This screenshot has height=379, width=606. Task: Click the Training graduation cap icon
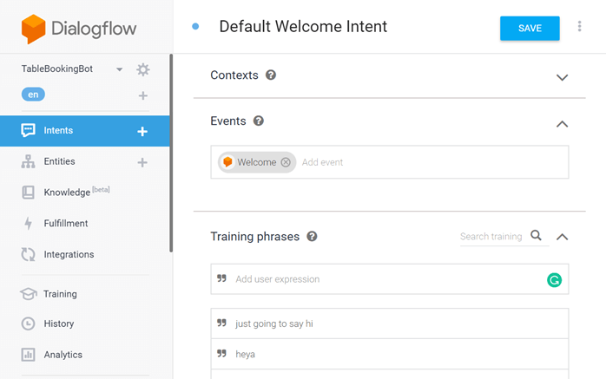tap(28, 294)
